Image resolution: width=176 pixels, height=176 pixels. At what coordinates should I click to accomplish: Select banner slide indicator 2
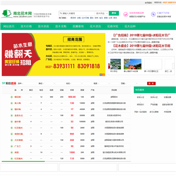pyautogui.click(x=104, y=75)
